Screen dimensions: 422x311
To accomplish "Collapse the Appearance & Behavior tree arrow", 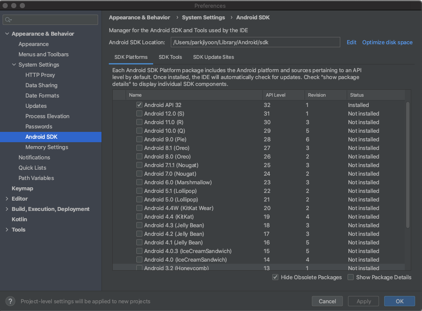I will pos(7,34).
